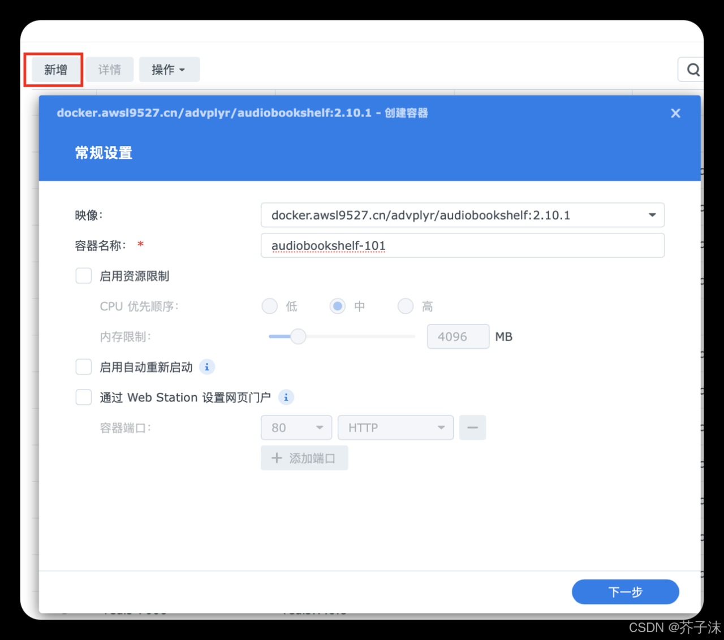Click the memory limit slider handle

point(299,336)
